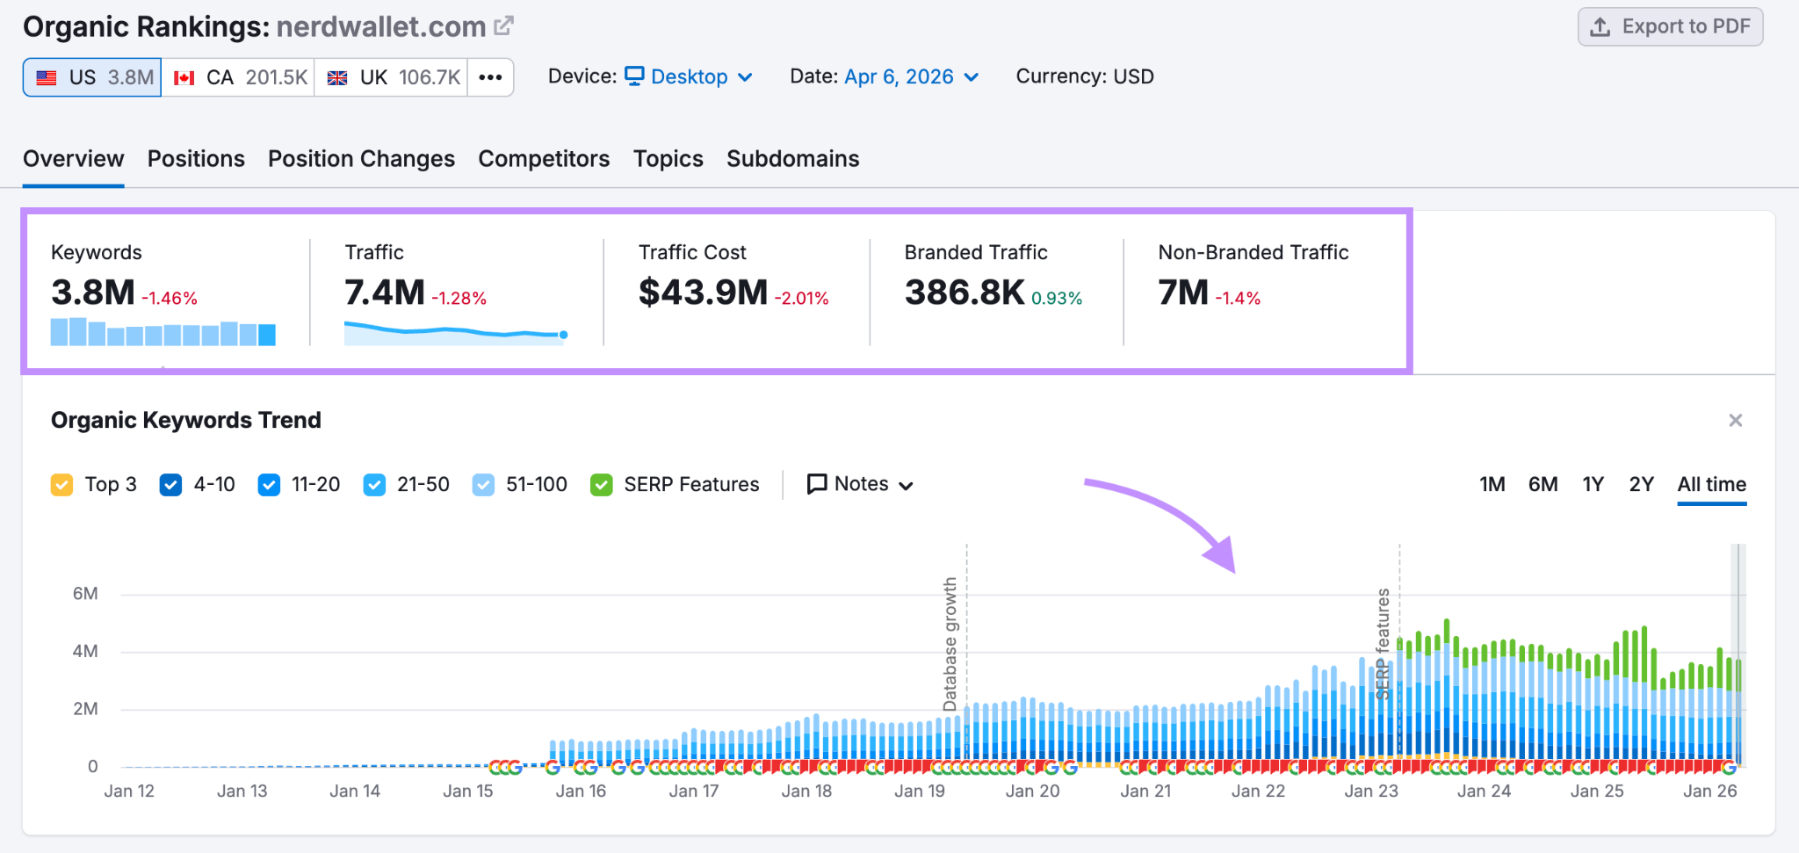Image resolution: width=1799 pixels, height=853 pixels.
Task: Expand the Notes chevron menu
Action: pyautogui.click(x=908, y=484)
